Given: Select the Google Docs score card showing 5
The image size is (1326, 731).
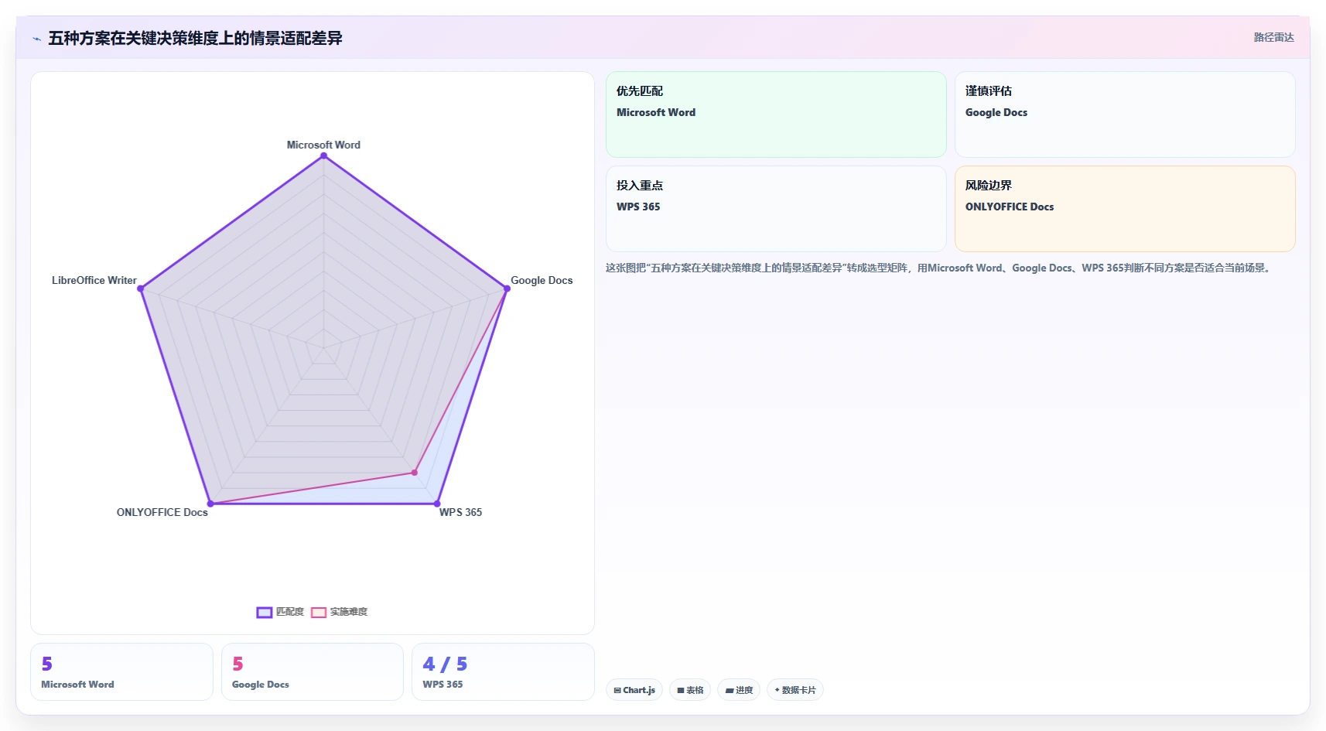Looking at the screenshot, I should pos(313,672).
